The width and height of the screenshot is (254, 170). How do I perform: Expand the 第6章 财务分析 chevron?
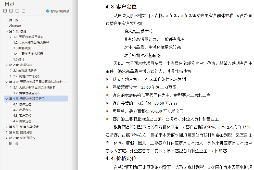pyautogui.click(x=6, y=132)
